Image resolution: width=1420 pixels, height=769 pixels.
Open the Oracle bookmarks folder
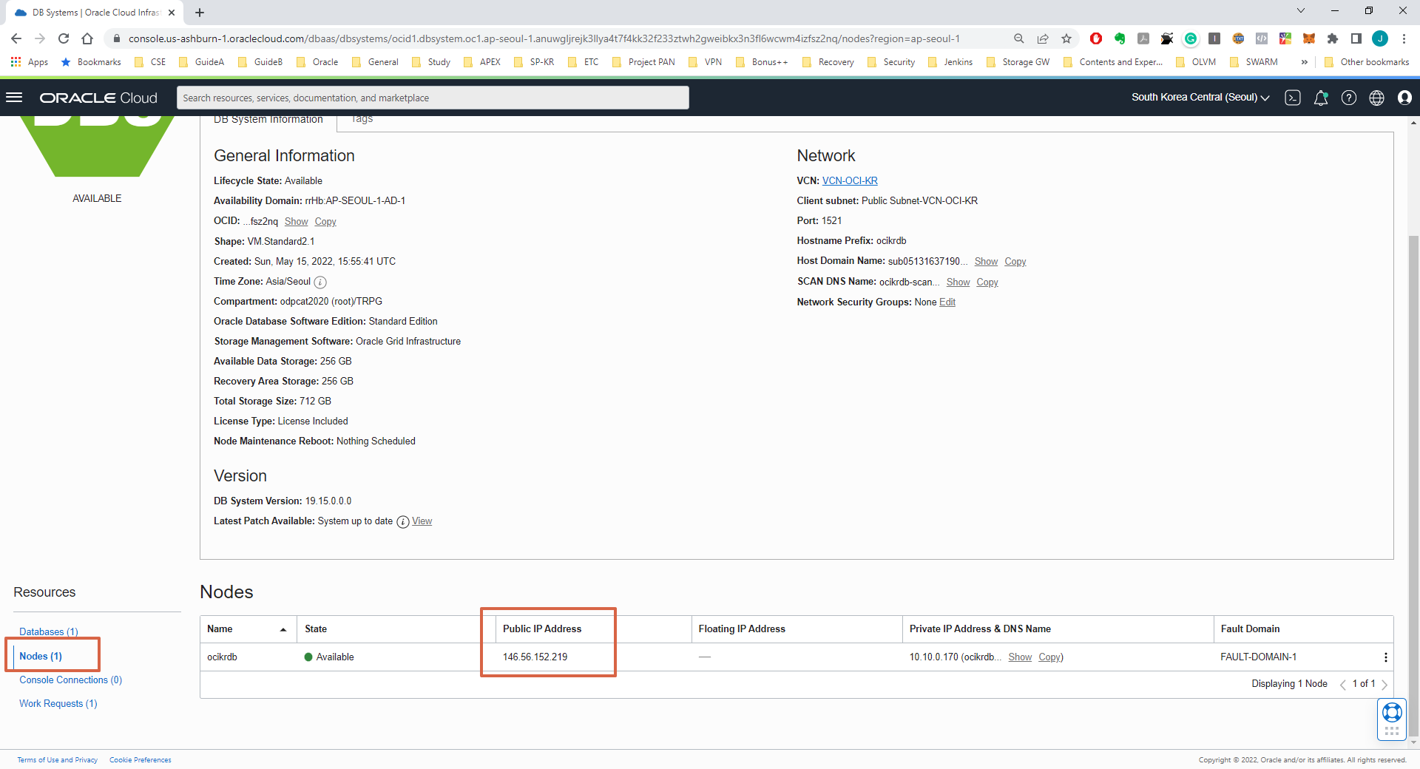tap(317, 62)
